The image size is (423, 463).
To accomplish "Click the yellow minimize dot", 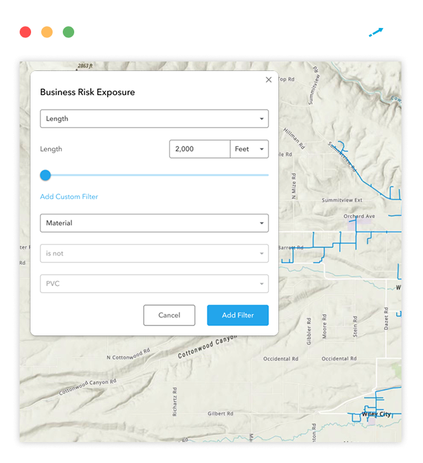I will coord(47,32).
